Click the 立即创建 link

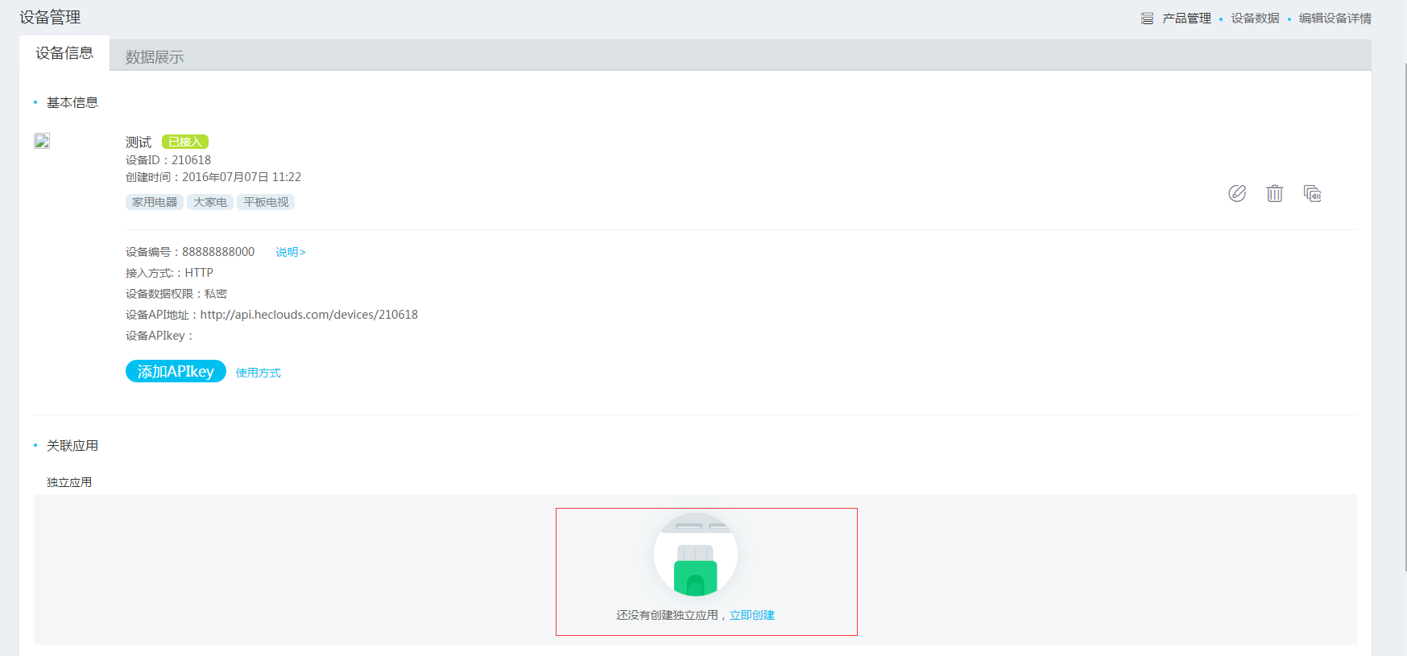751,615
